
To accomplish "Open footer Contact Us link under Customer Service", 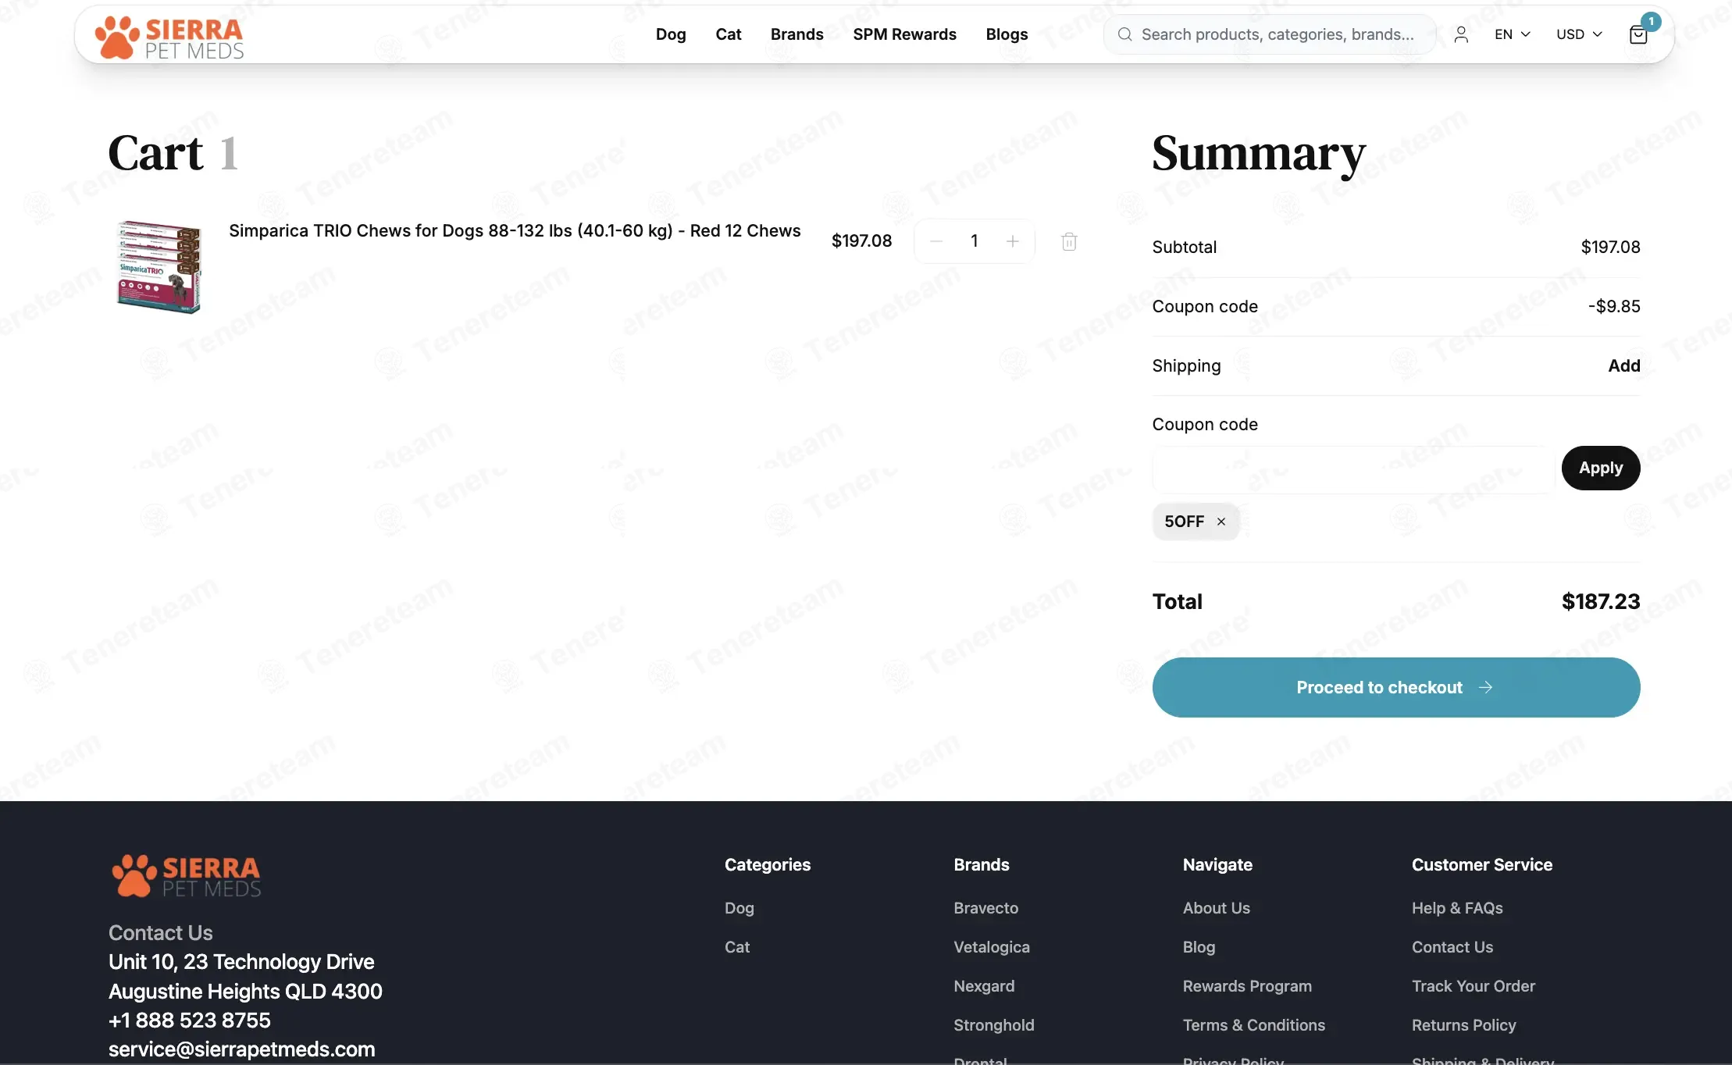I will (1452, 947).
